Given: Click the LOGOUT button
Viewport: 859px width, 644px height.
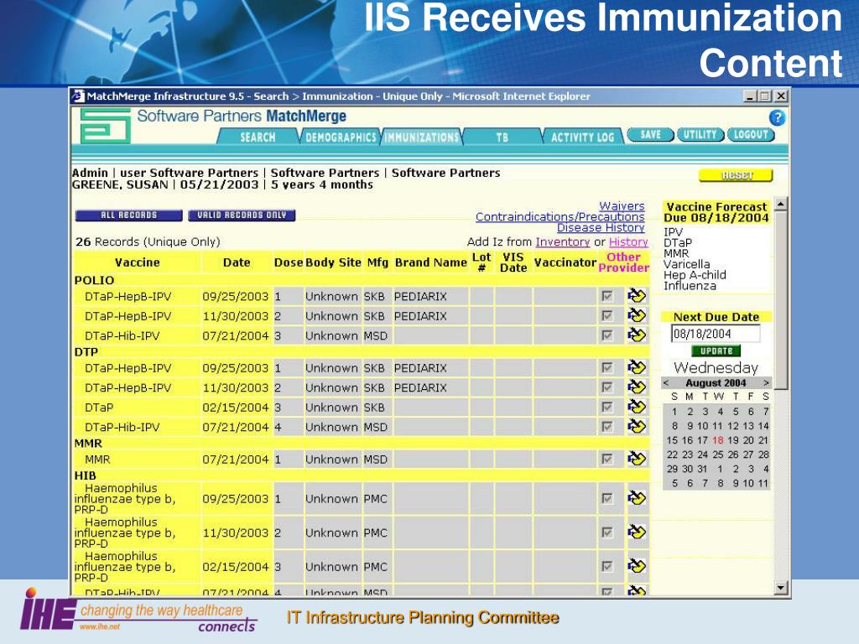Looking at the screenshot, I should [x=751, y=135].
